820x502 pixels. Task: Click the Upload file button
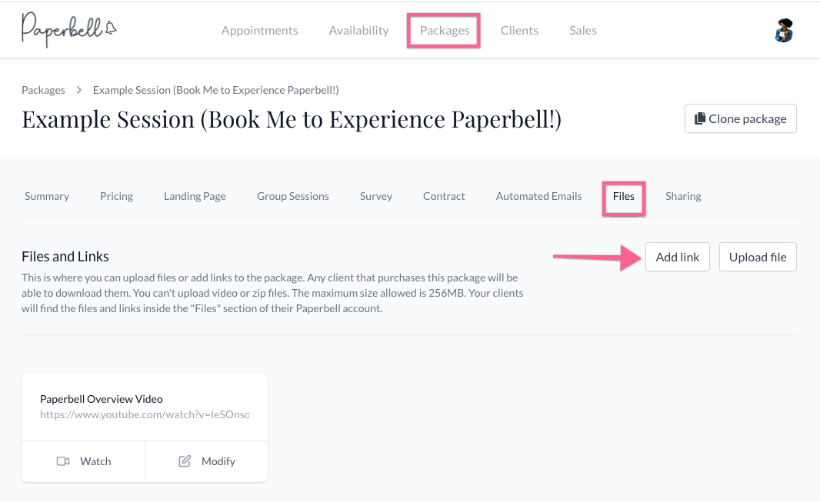(x=757, y=258)
